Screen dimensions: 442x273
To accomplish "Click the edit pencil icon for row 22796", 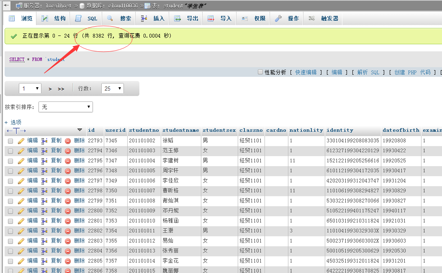I will pyautogui.click(x=21, y=171).
